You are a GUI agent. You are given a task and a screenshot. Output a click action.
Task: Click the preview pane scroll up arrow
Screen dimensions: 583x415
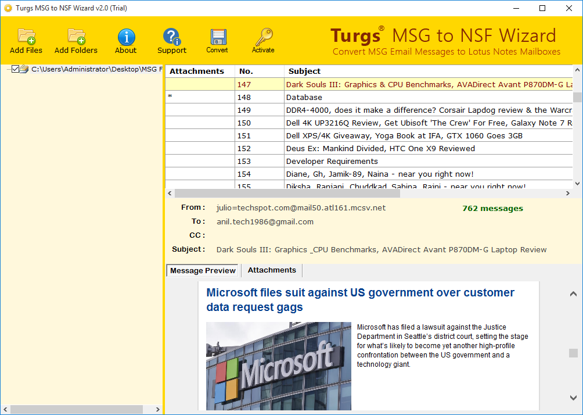click(x=573, y=294)
